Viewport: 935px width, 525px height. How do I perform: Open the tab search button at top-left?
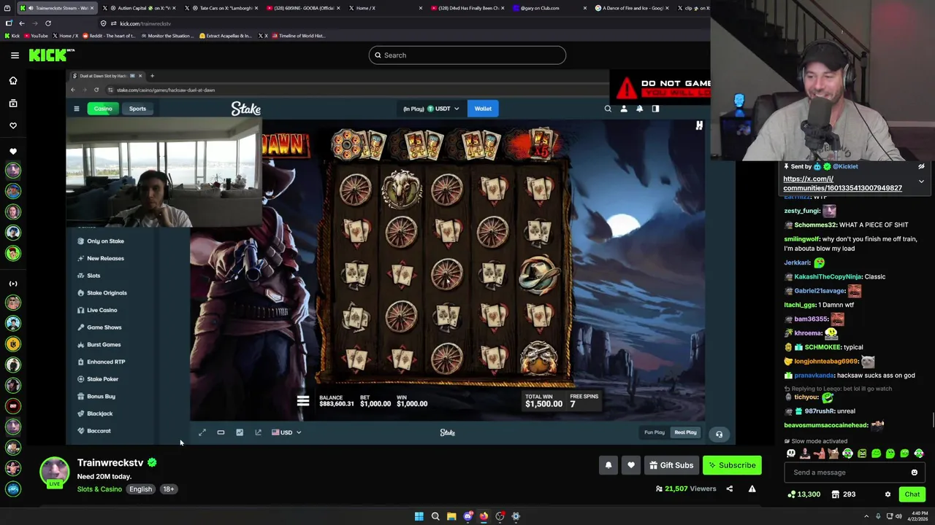coord(8,8)
